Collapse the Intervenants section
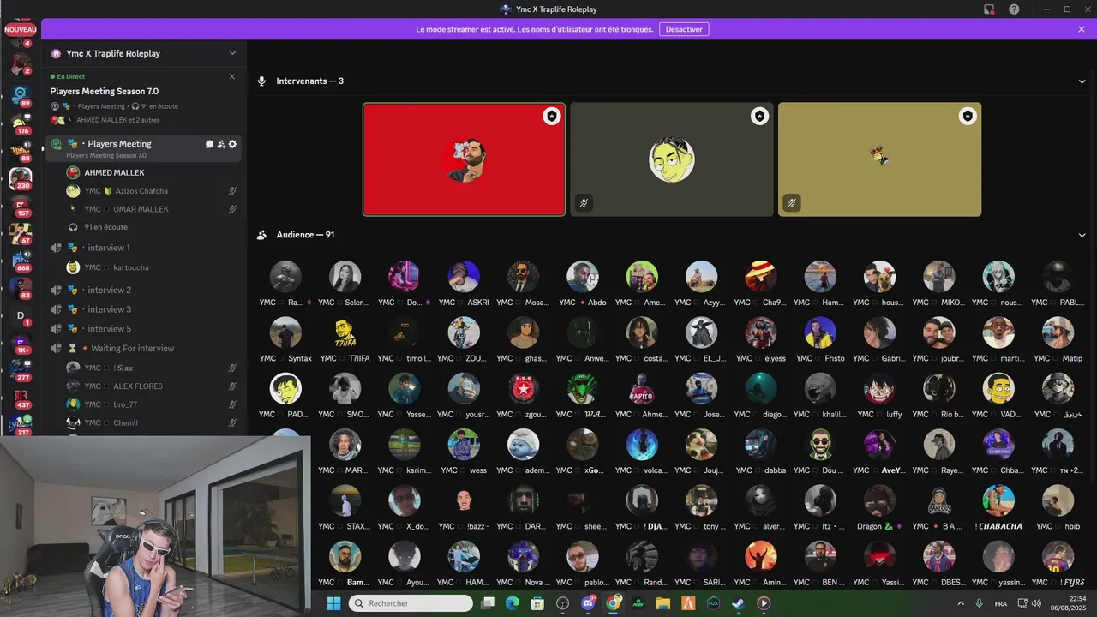Viewport: 1097px width, 617px height. coord(1082,81)
